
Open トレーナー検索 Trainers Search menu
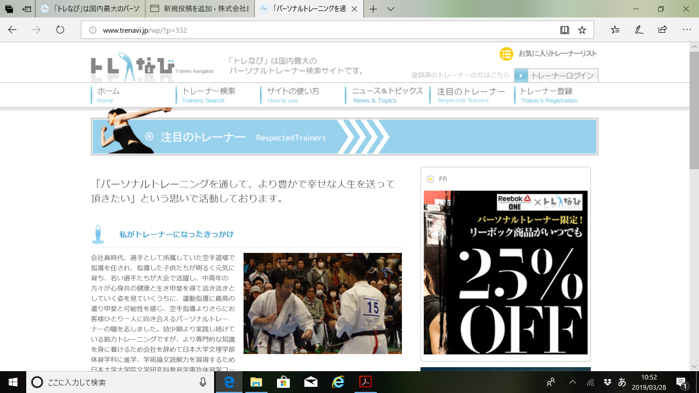click(209, 95)
